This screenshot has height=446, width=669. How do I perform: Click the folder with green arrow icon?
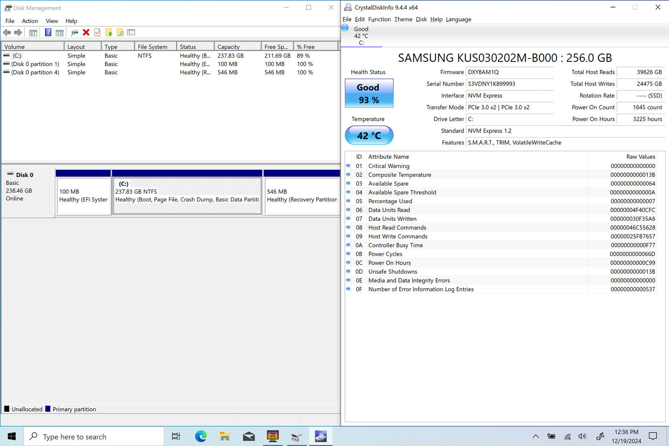coord(109,33)
